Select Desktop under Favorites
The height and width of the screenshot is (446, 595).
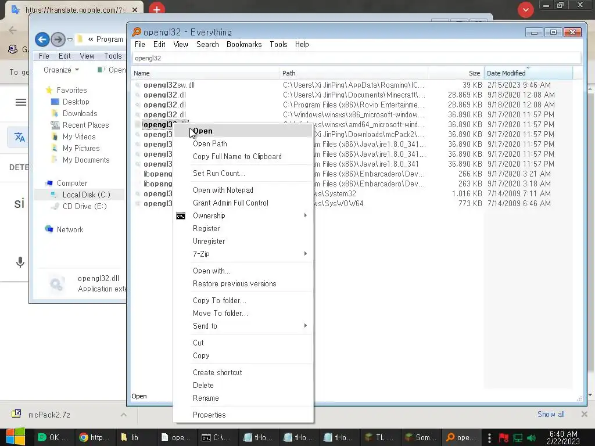[x=76, y=102]
